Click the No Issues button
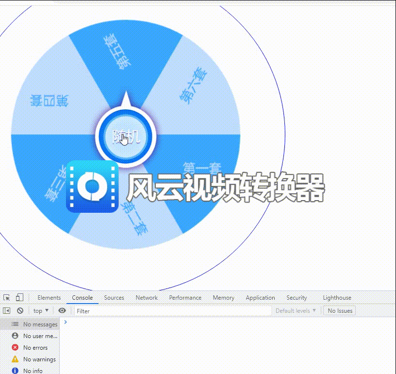 340,310
